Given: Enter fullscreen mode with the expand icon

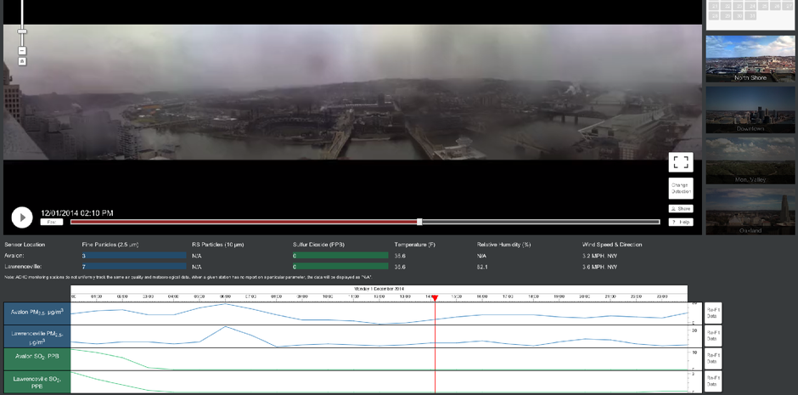Looking at the screenshot, I should point(680,162).
